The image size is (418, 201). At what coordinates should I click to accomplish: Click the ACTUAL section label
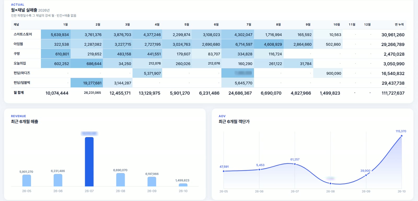coord(18,5)
